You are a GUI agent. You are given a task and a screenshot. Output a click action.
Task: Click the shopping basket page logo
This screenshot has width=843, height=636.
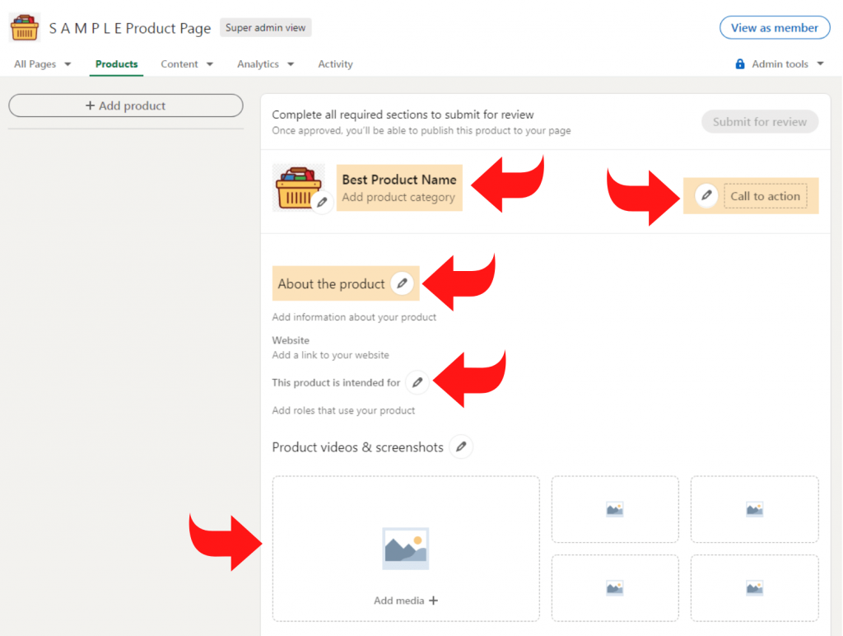[x=25, y=27]
